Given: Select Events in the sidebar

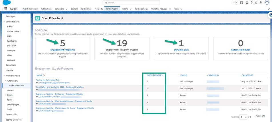Looking at the screenshot, I should [10, 27].
